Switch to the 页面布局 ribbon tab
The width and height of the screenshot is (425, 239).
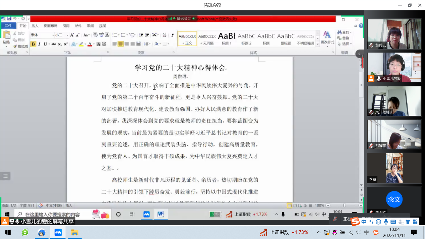tap(50, 26)
